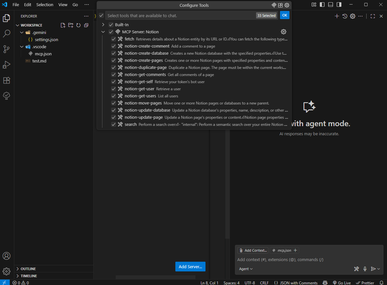
Task: Open the Edit menu
Action: pos(28,5)
